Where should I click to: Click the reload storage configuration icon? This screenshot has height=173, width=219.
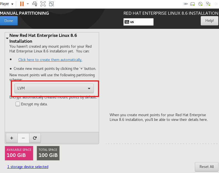[x=35, y=138]
